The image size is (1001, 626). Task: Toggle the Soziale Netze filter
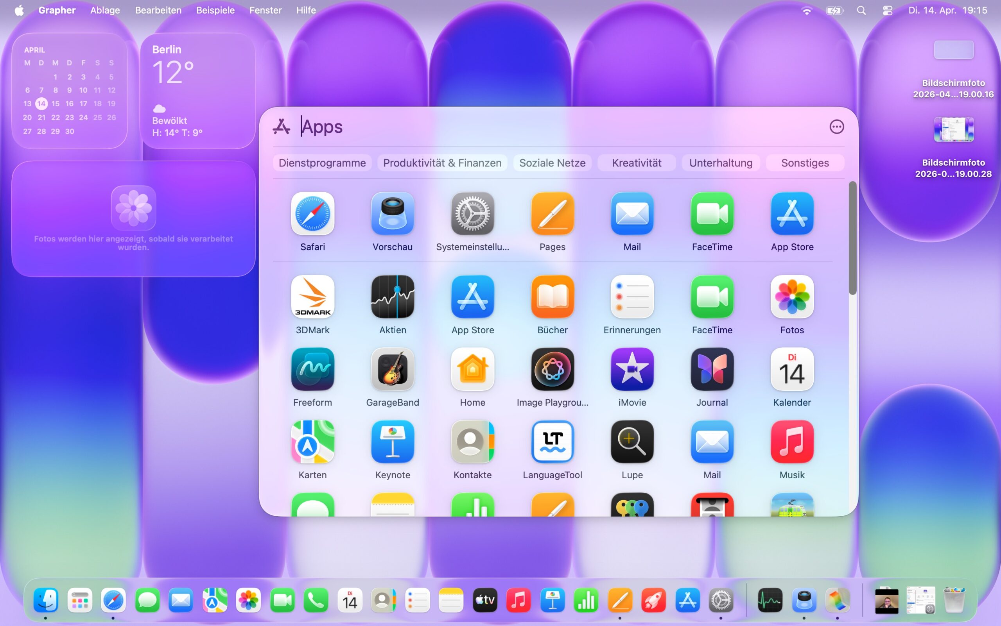tap(552, 163)
